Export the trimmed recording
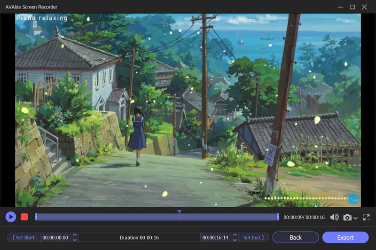The width and height of the screenshot is (376, 250). coord(345,237)
